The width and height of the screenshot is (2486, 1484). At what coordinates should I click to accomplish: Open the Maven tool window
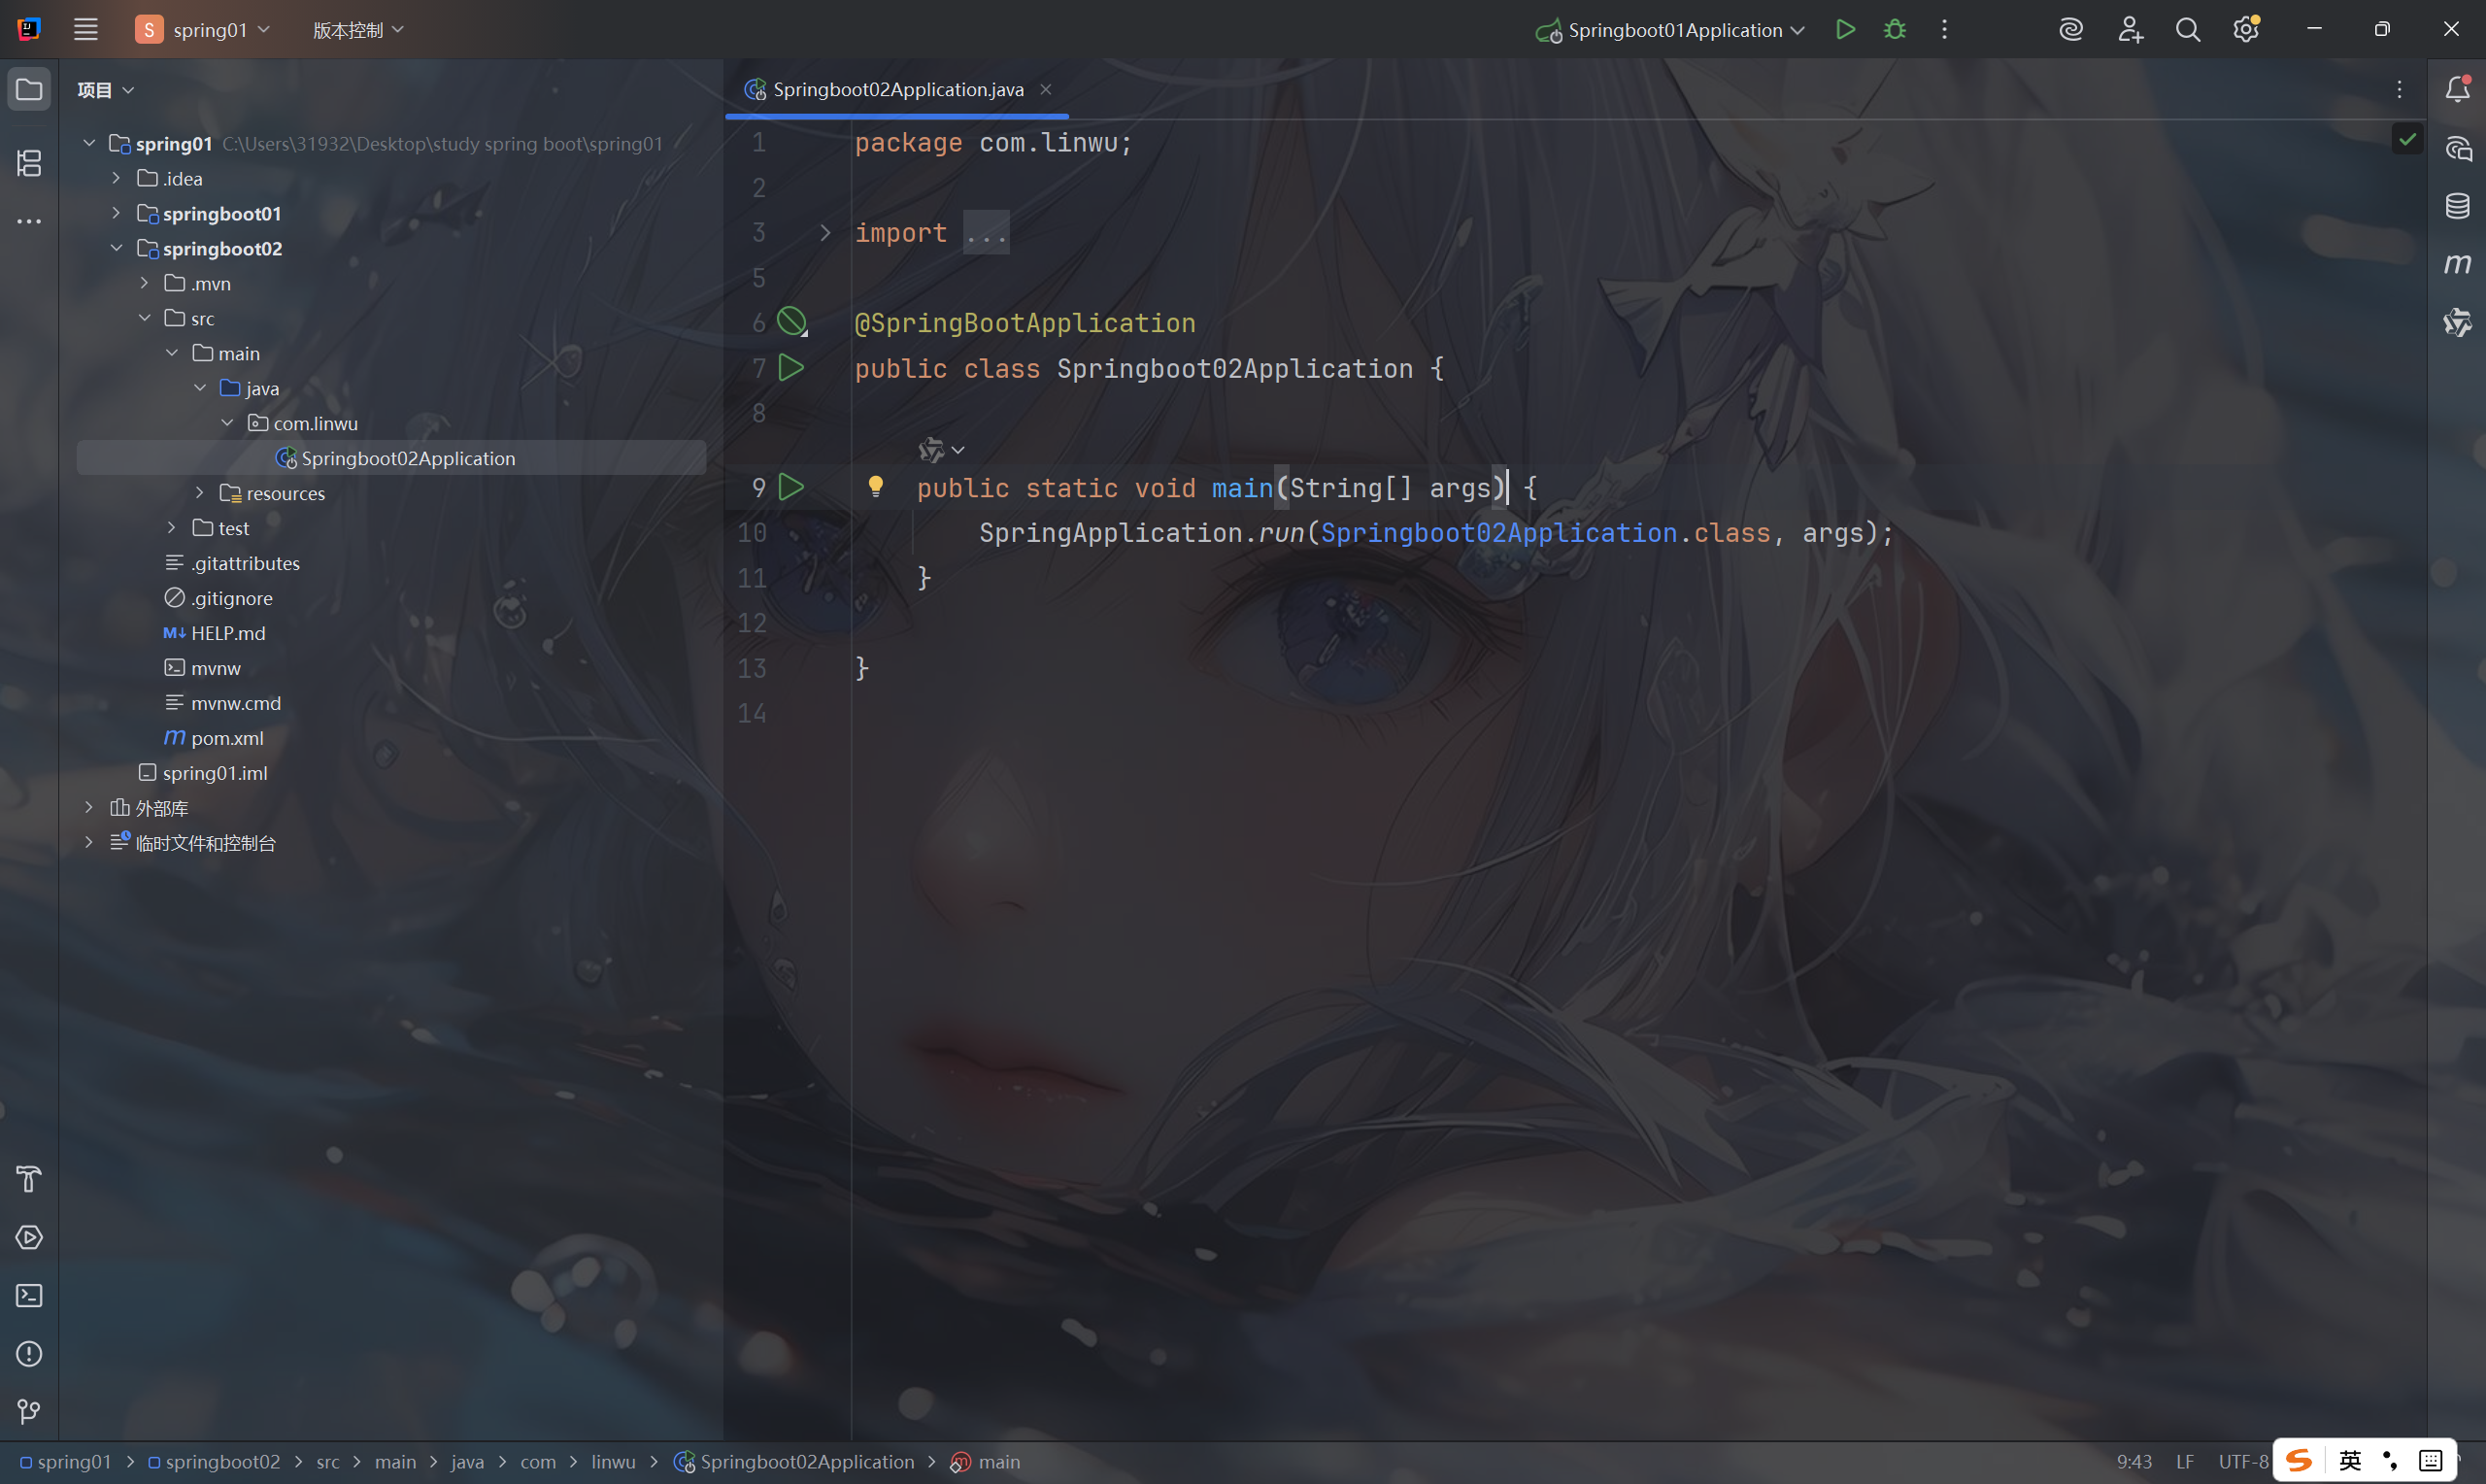pyautogui.click(x=2457, y=264)
